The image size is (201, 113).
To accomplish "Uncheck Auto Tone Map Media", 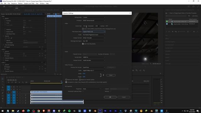I will click(83, 44).
